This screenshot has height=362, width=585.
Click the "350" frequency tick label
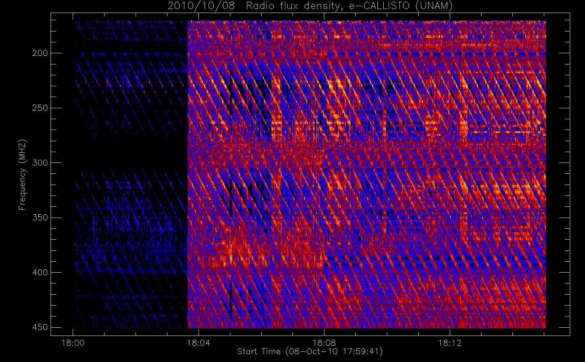pyautogui.click(x=40, y=218)
